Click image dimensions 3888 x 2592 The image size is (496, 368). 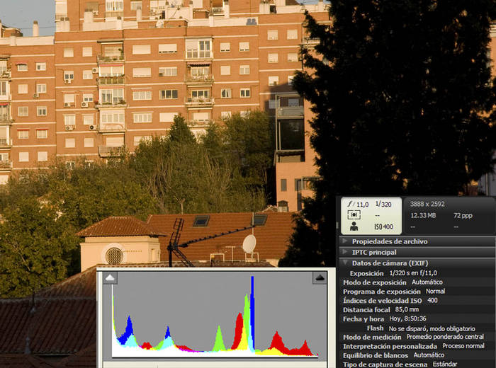click(427, 204)
